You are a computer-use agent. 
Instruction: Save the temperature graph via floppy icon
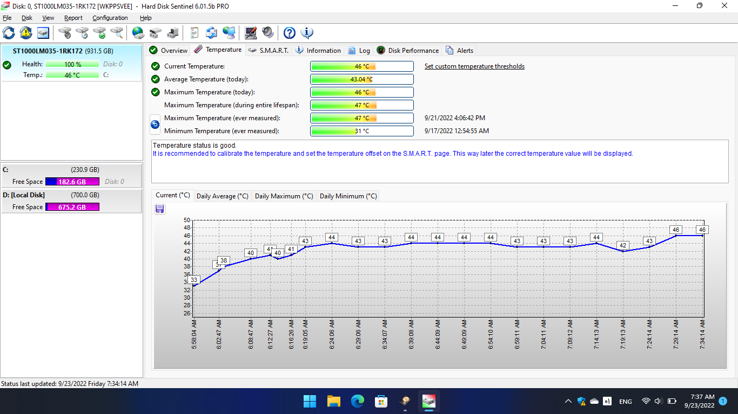pyautogui.click(x=160, y=209)
